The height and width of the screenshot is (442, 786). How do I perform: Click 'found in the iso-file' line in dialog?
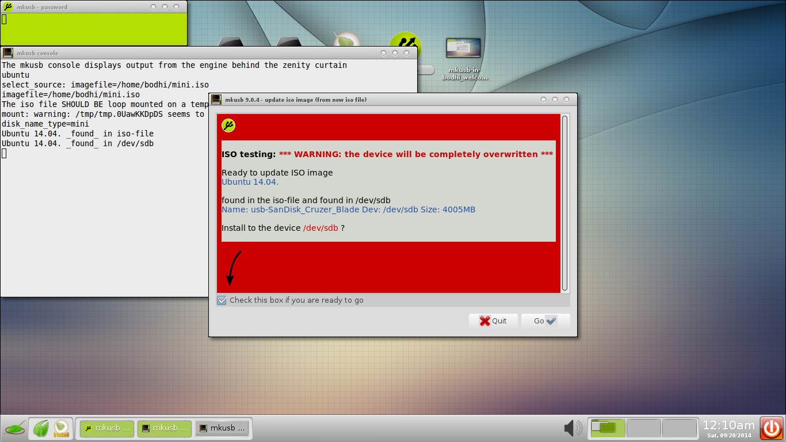306,200
